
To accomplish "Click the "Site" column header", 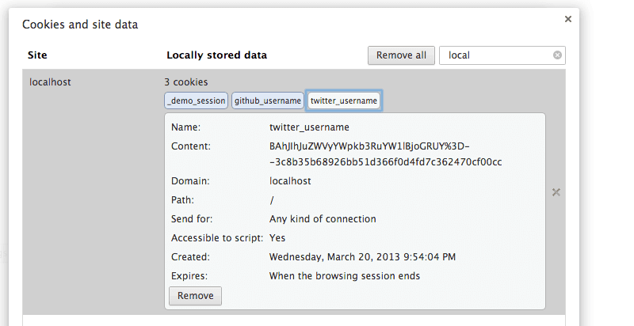I will tap(37, 55).
